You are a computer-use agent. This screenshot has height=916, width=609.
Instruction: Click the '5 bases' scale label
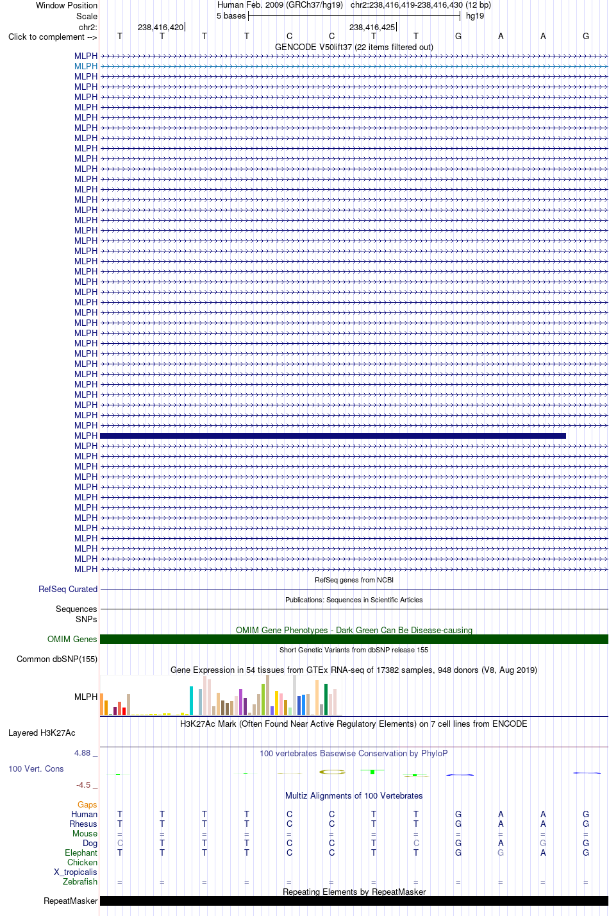point(231,15)
